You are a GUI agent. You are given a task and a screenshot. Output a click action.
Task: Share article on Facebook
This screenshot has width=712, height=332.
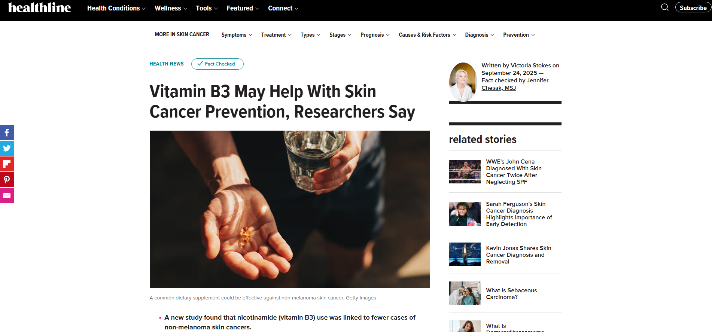pos(7,133)
